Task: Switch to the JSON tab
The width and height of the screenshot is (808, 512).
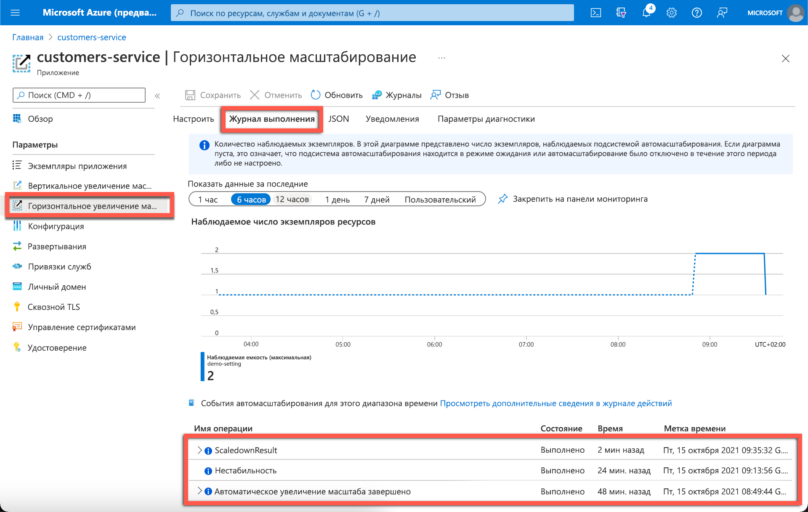Action: (x=339, y=119)
